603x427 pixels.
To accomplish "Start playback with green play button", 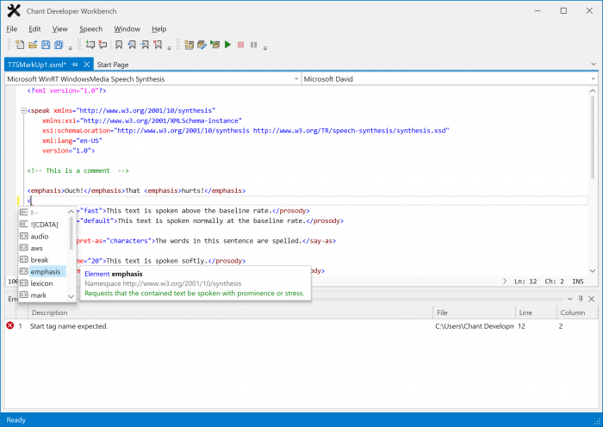I will point(227,45).
